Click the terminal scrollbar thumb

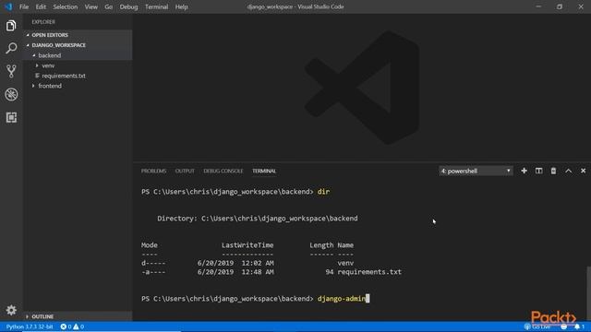pos(588,293)
